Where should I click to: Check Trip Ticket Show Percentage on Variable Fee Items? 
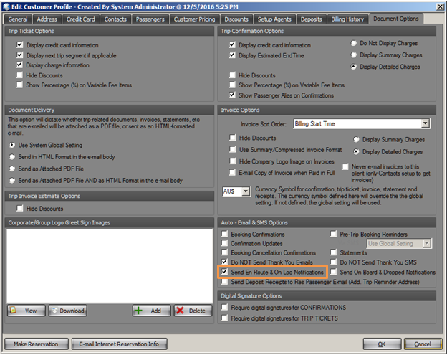coord(19,85)
